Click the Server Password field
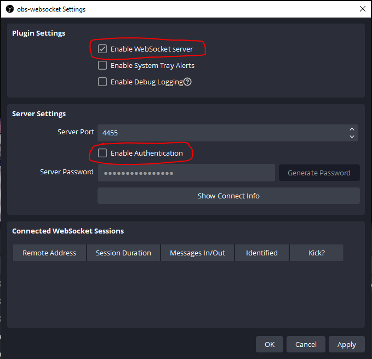This screenshot has width=372, height=359. [x=186, y=173]
